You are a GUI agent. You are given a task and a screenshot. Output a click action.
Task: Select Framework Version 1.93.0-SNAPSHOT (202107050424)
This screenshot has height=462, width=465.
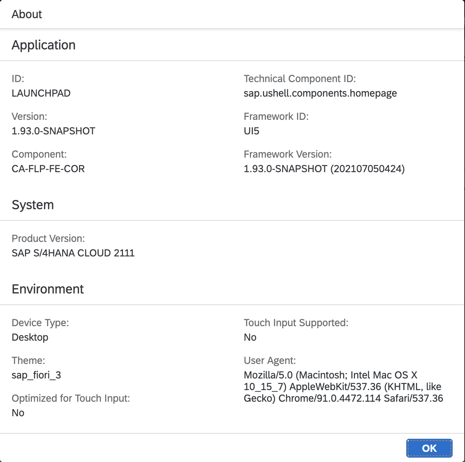tap(324, 169)
